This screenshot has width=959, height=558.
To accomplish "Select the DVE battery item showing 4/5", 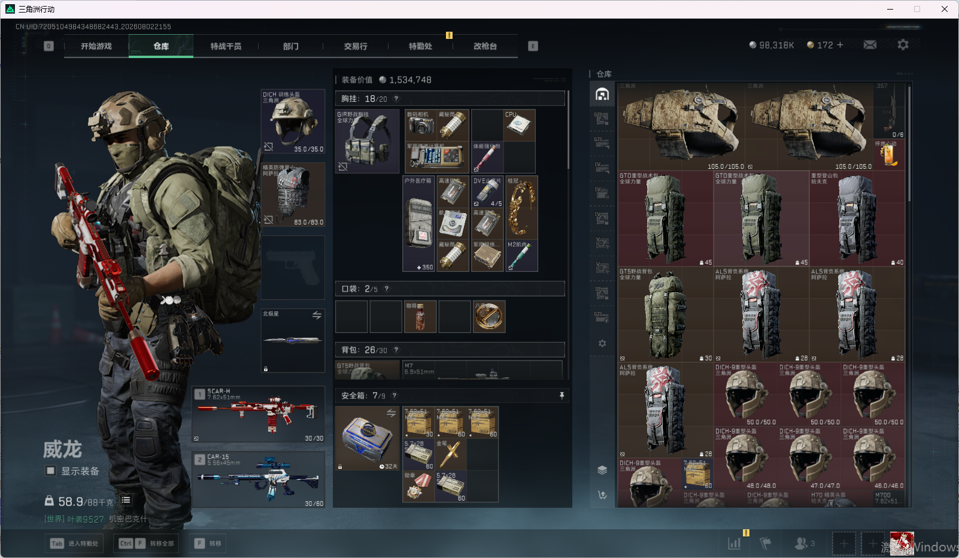I will pyautogui.click(x=487, y=192).
